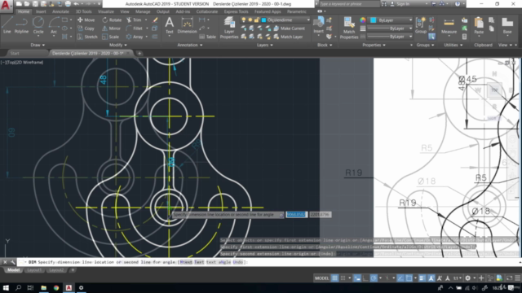Click the Copy tool

(86, 28)
